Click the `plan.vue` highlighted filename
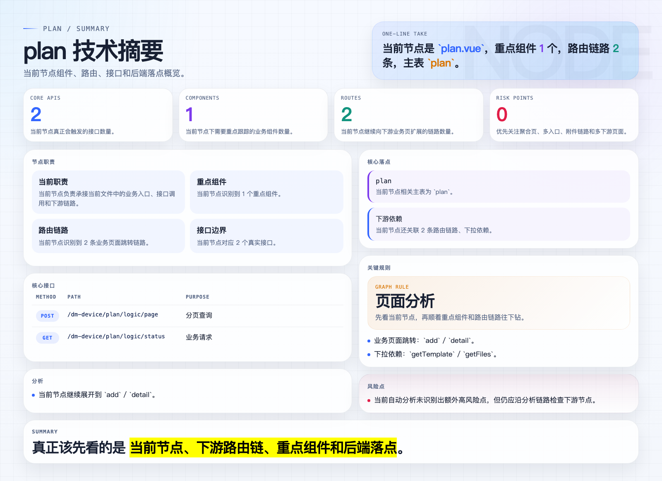This screenshot has height=481, width=662. pyautogui.click(x=461, y=49)
